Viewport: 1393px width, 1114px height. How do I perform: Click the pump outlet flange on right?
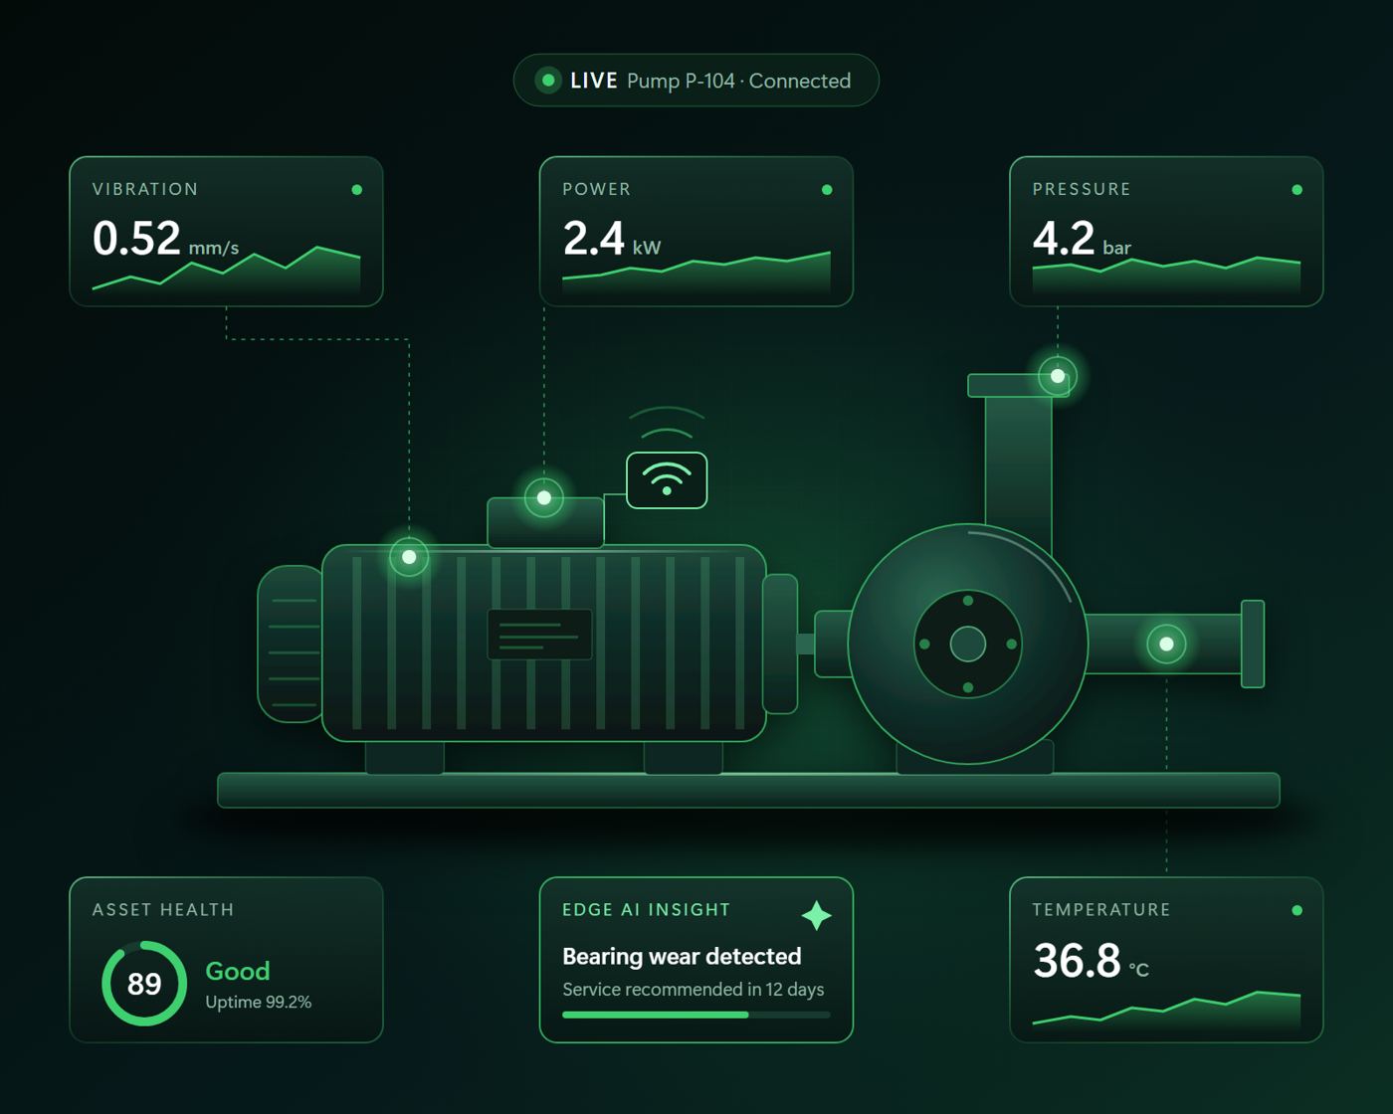[x=1253, y=644]
